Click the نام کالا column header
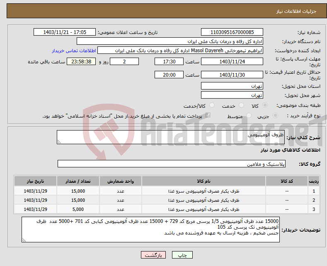The width and height of the screenshot is (327, 266). pos(203,181)
